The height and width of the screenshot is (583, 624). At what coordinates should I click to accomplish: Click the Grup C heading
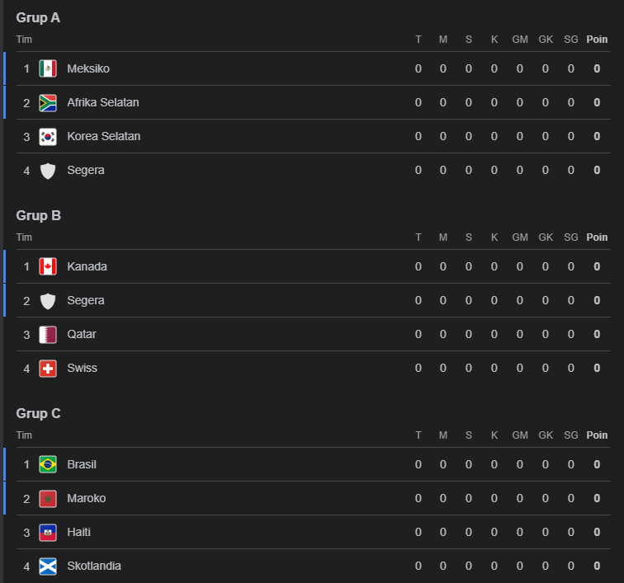pos(38,413)
